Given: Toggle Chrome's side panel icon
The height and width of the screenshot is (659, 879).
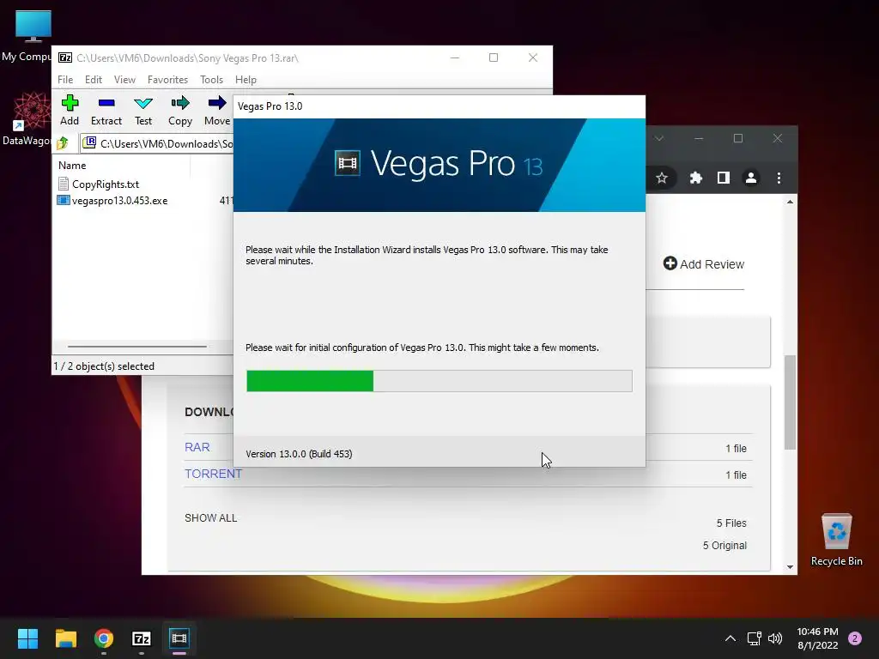Looking at the screenshot, I should [723, 178].
